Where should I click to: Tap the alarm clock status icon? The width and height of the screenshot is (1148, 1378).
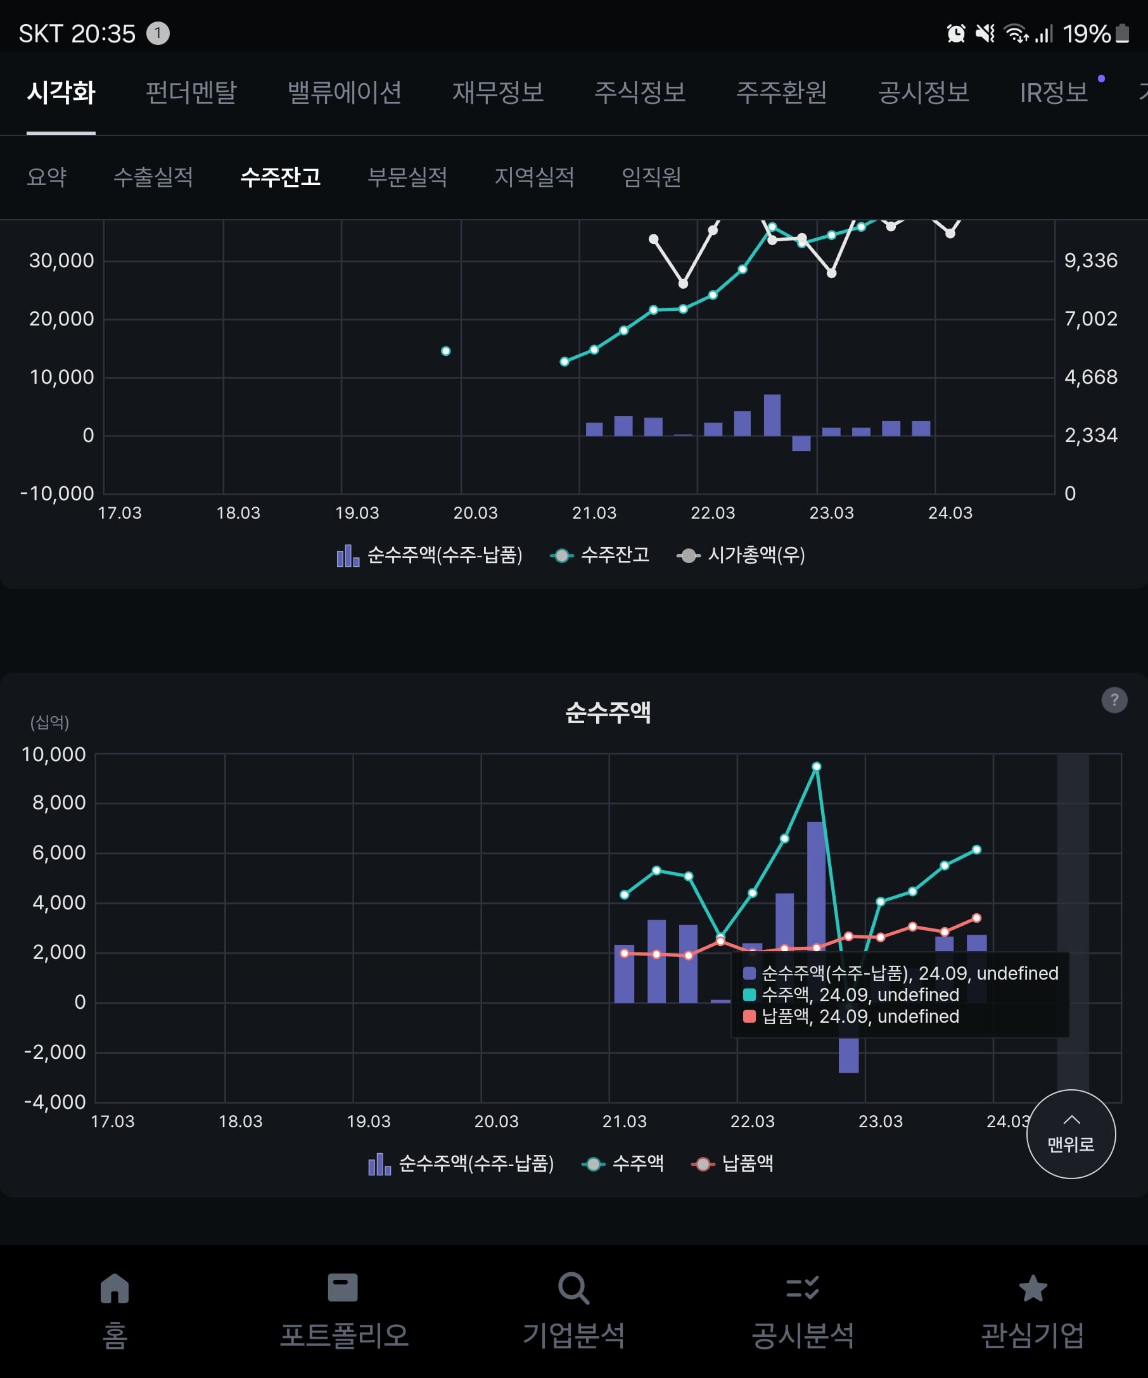955,33
